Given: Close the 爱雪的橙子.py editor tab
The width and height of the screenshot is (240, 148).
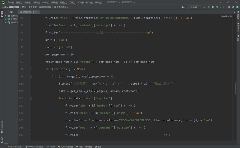Looking at the screenshot, I should pos(37,12).
